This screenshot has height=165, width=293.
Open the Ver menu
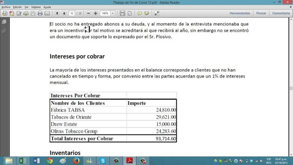coord(26,7)
